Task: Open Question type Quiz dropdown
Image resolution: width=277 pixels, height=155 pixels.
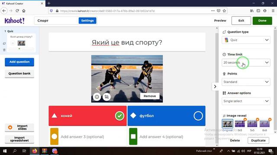Action: point(246,40)
